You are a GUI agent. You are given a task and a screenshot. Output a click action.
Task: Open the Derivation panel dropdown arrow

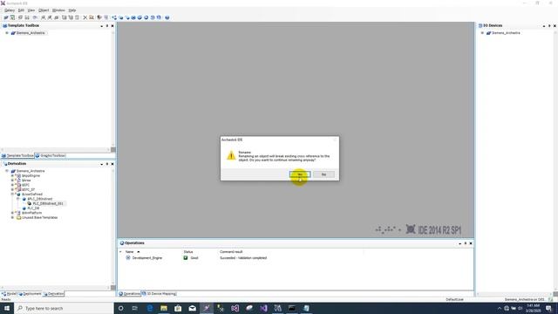[x=102, y=164]
